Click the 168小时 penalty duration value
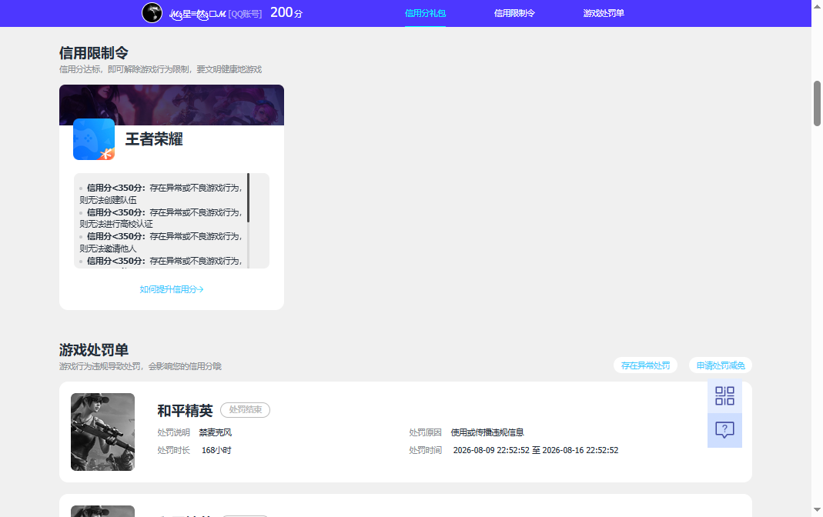Image resolution: width=823 pixels, height=517 pixels. (x=216, y=450)
